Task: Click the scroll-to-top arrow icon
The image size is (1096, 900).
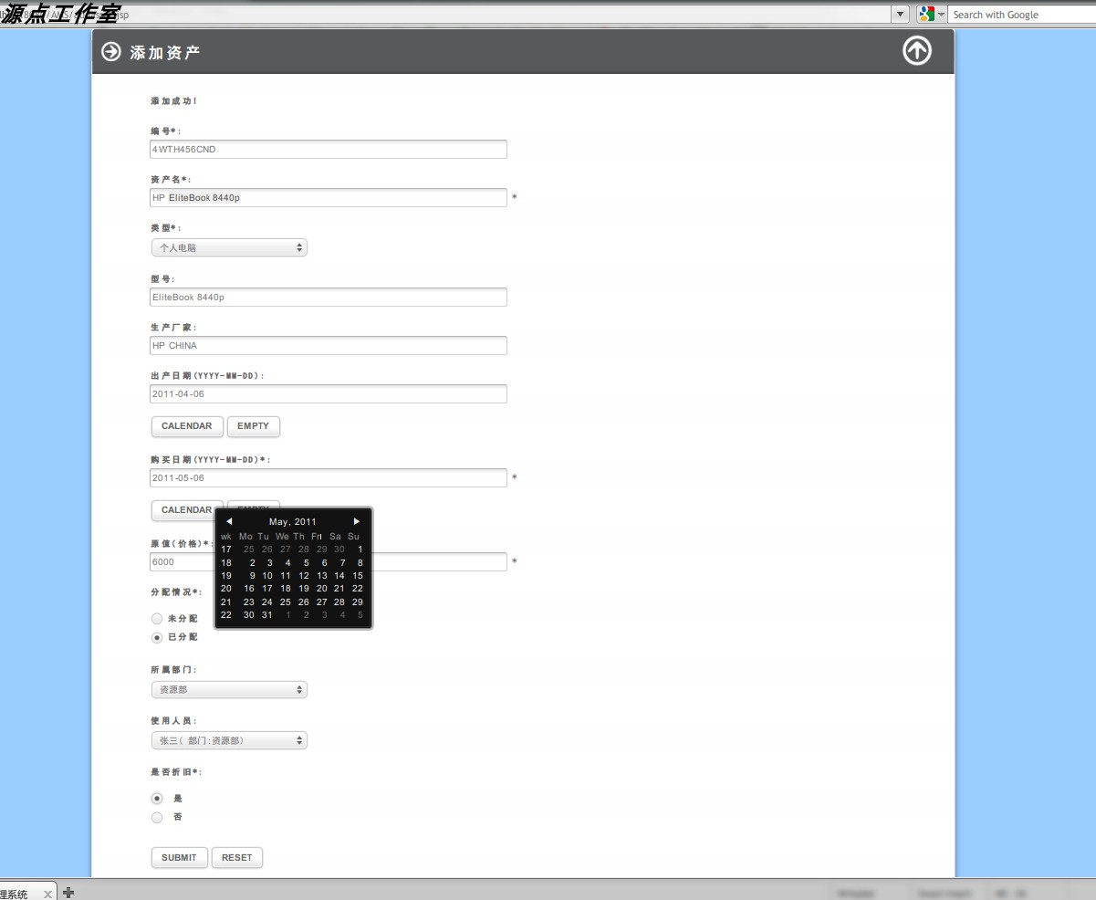Action: pyautogui.click(x=917, y=52)
